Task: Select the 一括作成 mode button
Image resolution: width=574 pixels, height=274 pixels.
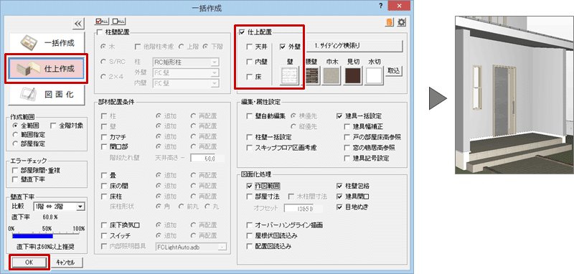Action: 47,43
